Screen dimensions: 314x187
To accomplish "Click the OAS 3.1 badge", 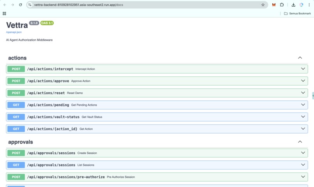I will coord(47,23).
